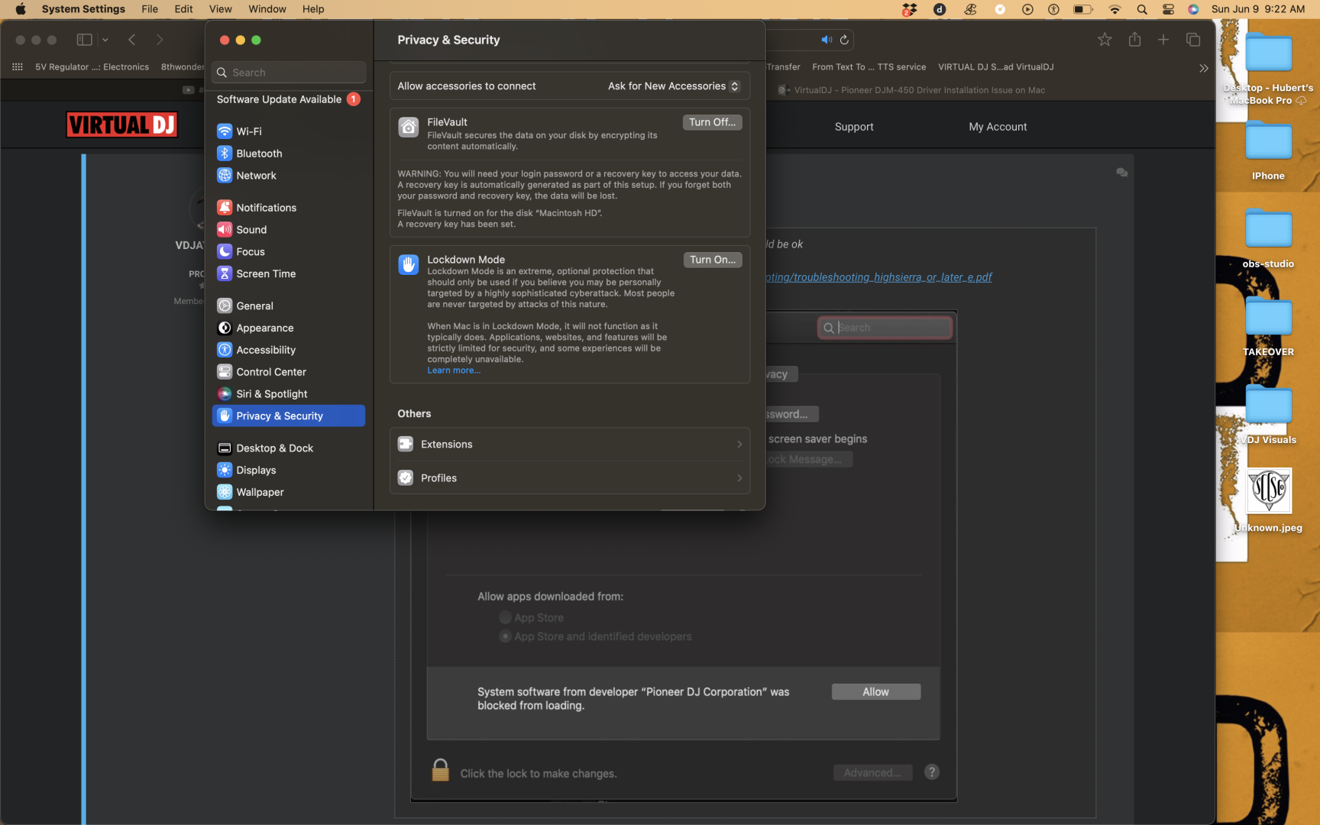1320x825 pixels.
Task: Open VIRTUAL DJ bookmark in favorites bar
Action: pos(996,67)
